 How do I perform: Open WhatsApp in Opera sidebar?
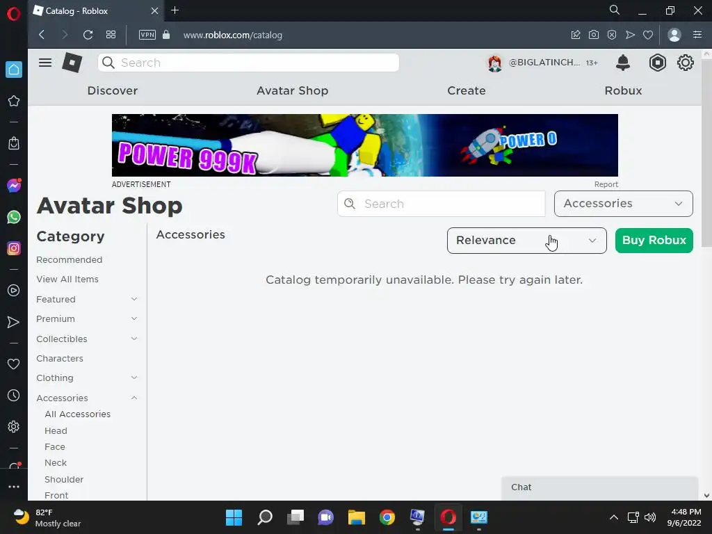pos(14,217)
